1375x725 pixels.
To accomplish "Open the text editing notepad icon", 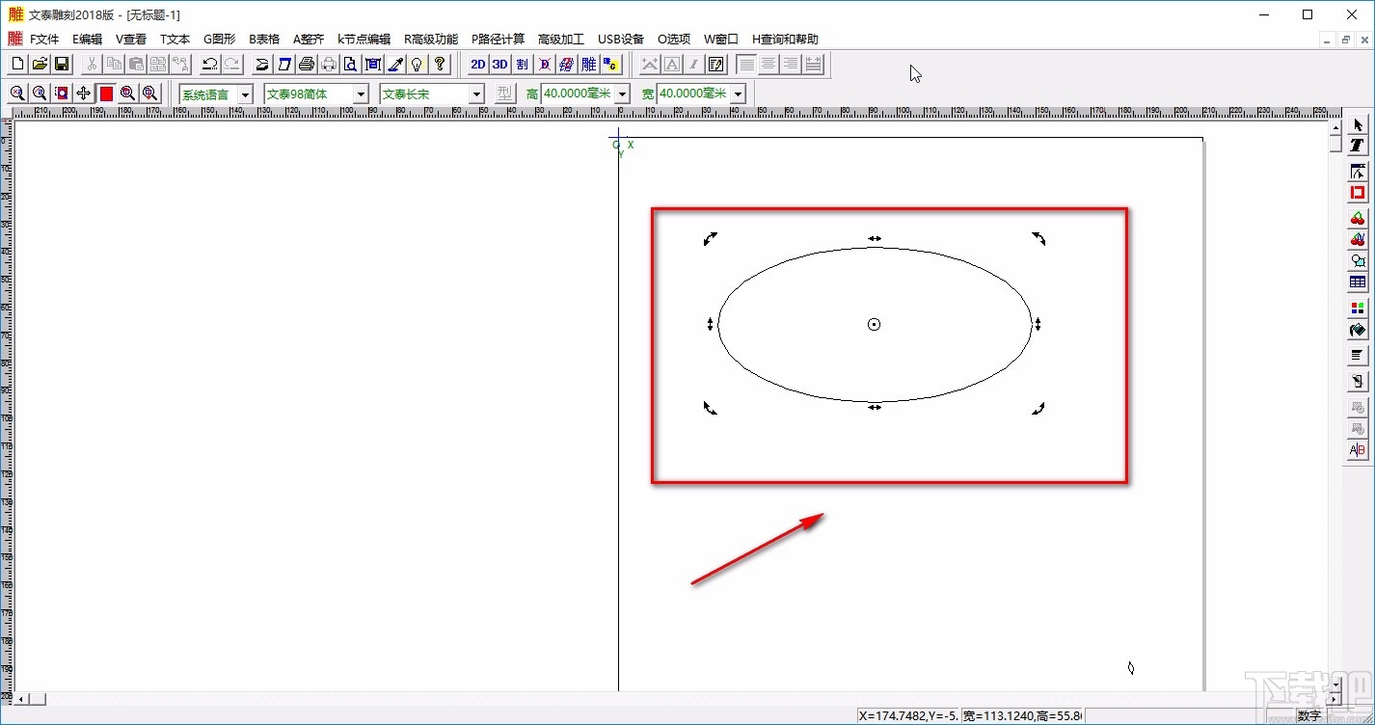I will 716,65.
